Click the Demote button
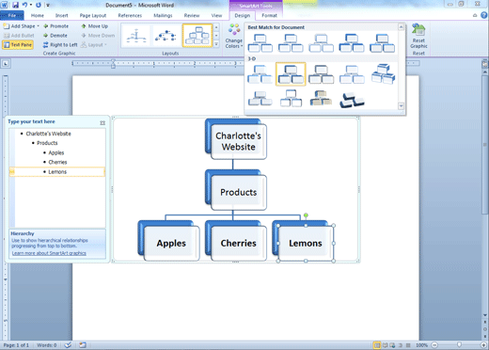The image size is (489, 350). [x=55, y=36]
